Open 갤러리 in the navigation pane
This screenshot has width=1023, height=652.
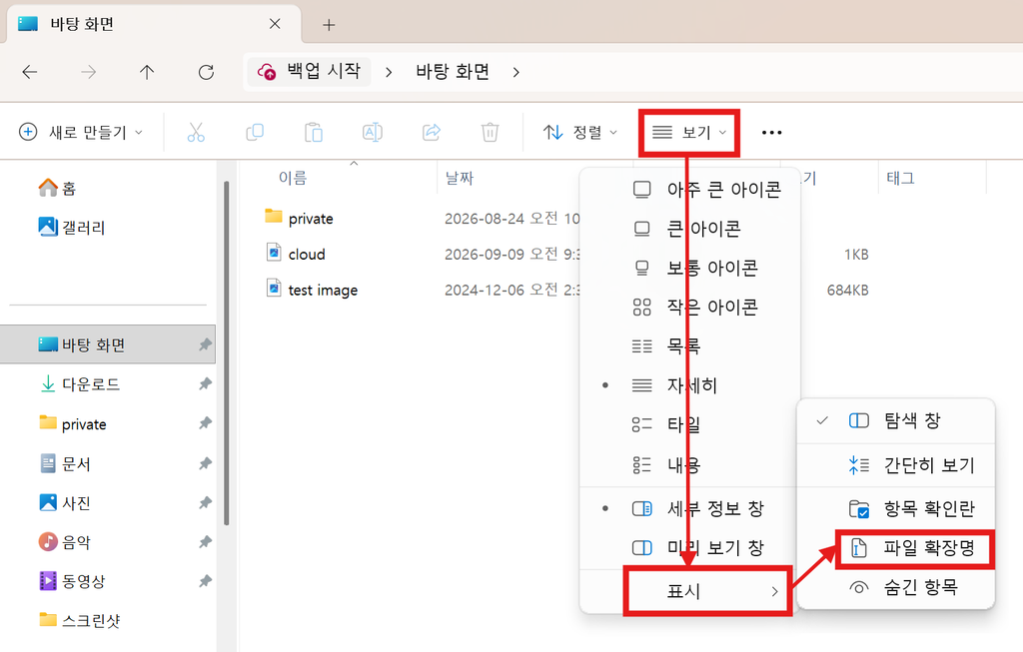pos(72,227)
